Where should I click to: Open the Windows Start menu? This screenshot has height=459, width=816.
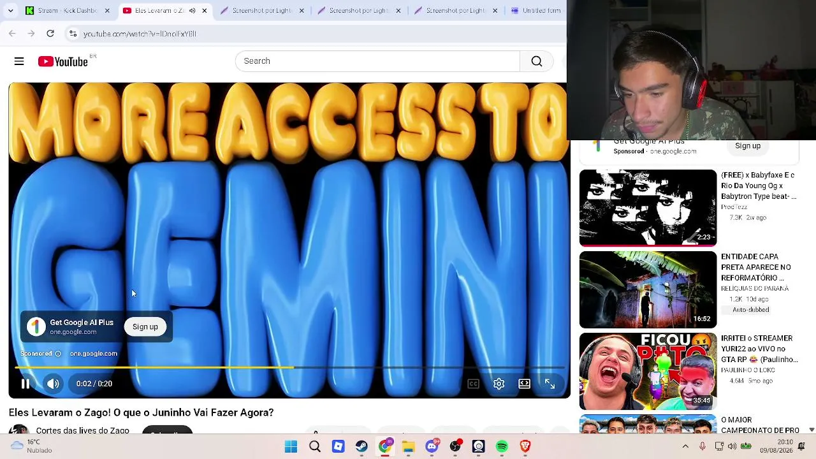[x=291, y=446]
